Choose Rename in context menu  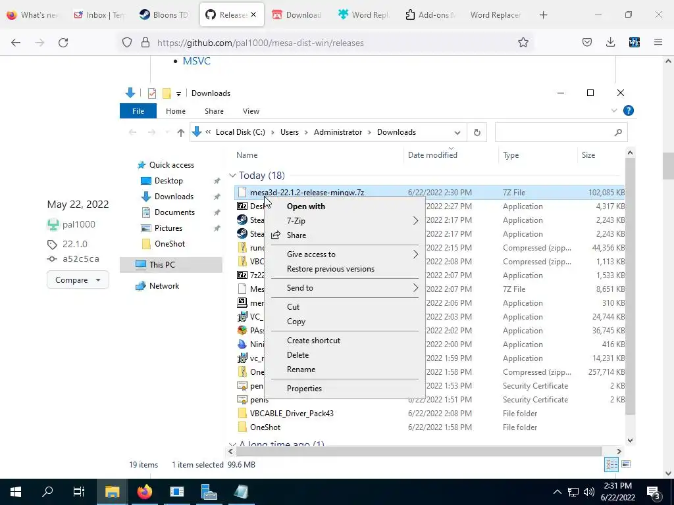click(344, 370)
